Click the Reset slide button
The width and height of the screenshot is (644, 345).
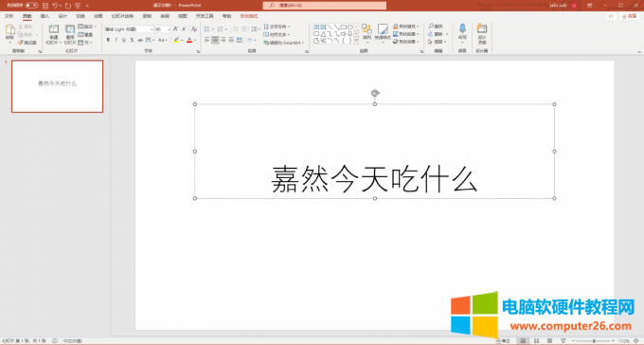(x=85, y=34)
